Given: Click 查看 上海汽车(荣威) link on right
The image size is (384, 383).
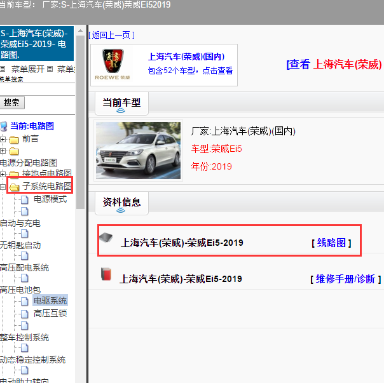Looking at the screenshot, I should [335, 65].
